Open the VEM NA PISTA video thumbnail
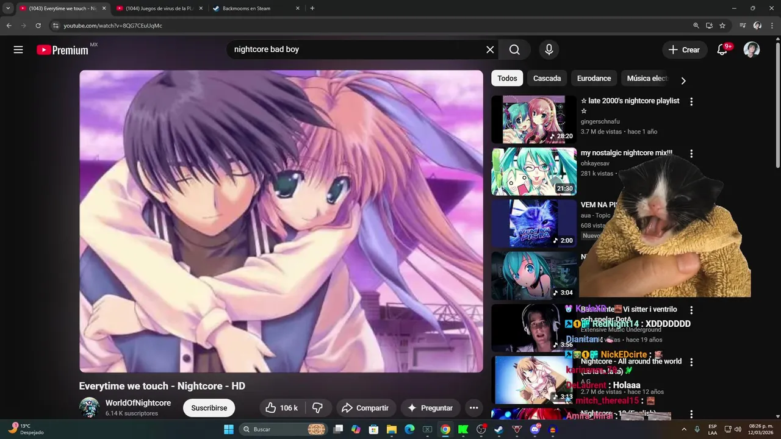This screenshot has width=781, height=439. pyautogui.click(x=534, y=223)
